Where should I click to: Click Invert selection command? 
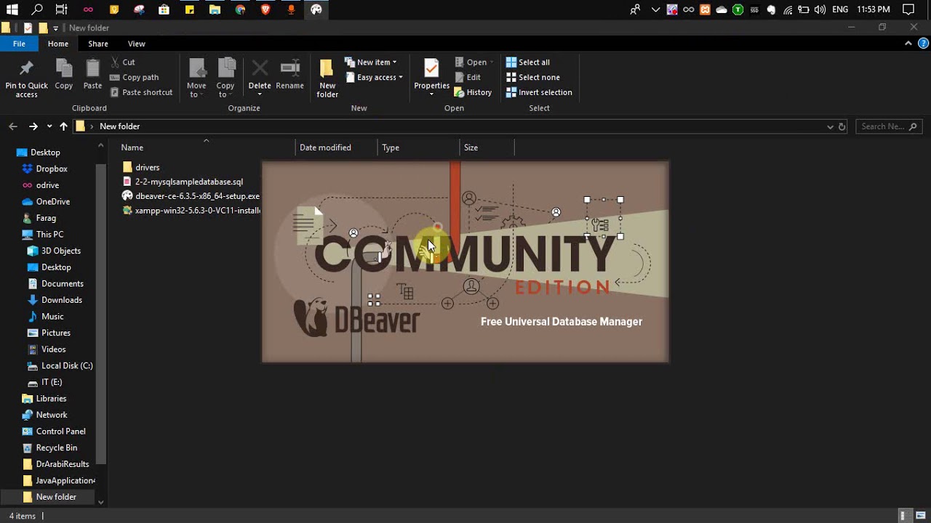coord(539,92)
